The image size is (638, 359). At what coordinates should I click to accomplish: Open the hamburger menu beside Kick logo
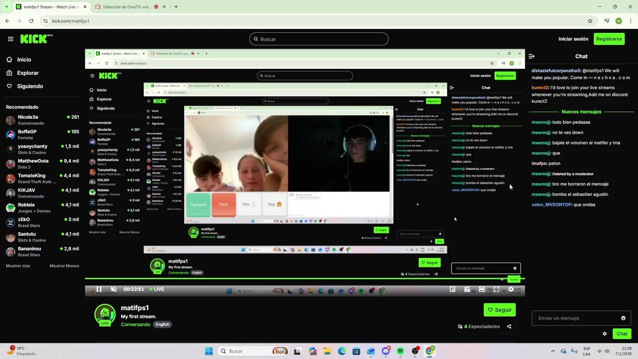(10, 39)
